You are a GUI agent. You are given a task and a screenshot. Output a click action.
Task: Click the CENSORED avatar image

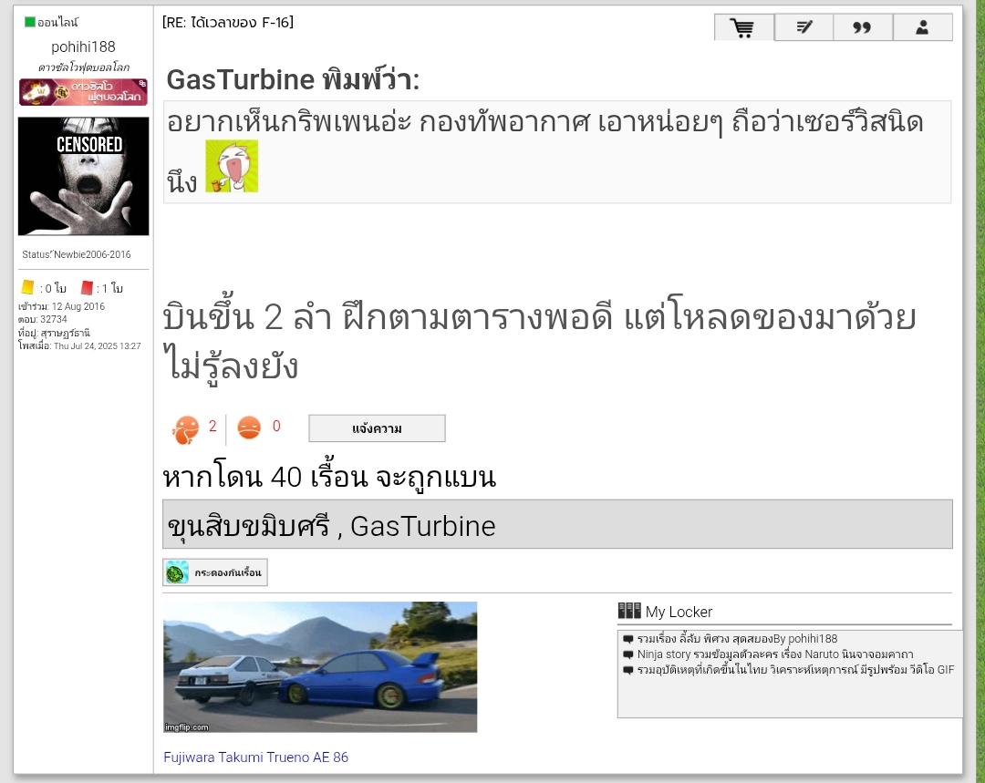click(x=84, y=177)
